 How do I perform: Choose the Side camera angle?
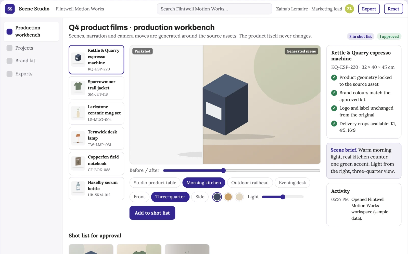[200, 197]
